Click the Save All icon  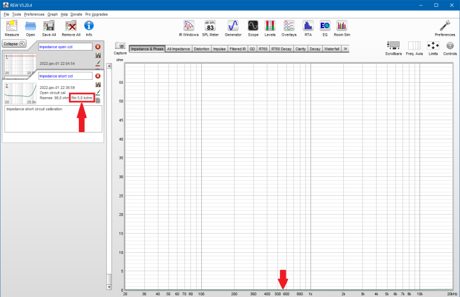pos(49,29)
